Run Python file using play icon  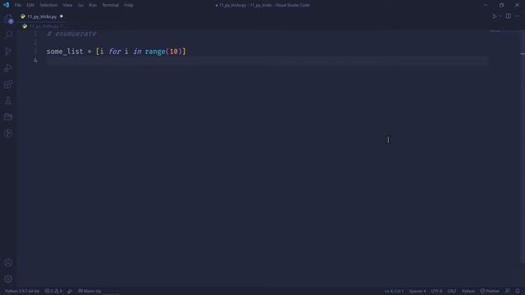click(x=494, y=16)
